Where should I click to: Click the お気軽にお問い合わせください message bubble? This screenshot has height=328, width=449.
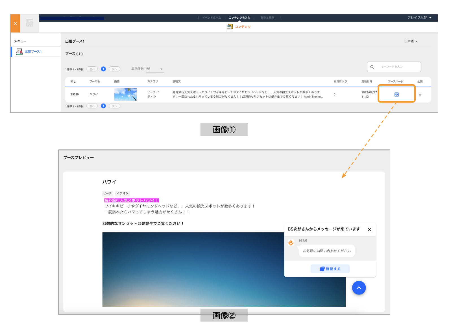pyautogui.click(x=327, y=251)
